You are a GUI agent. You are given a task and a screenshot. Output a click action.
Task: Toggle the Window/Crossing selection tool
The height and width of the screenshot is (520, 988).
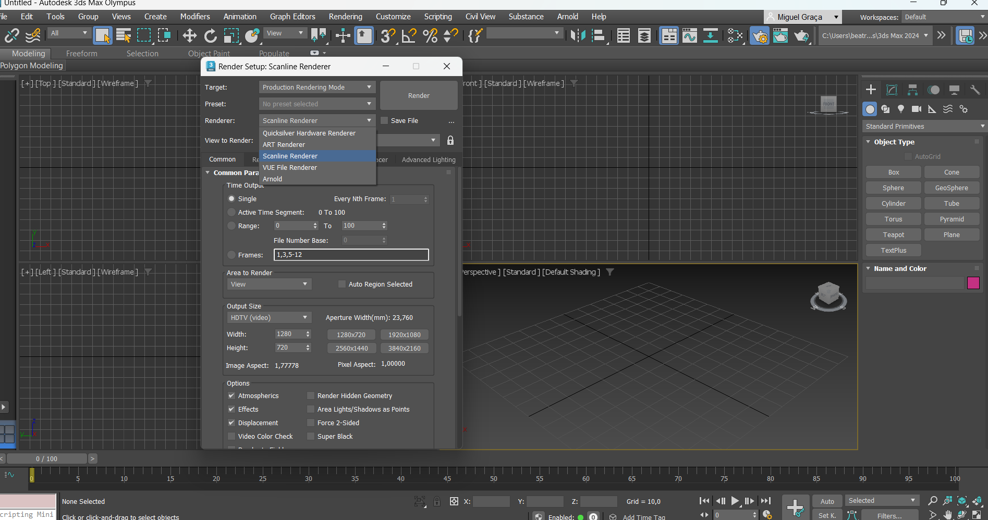click(164, 35)
